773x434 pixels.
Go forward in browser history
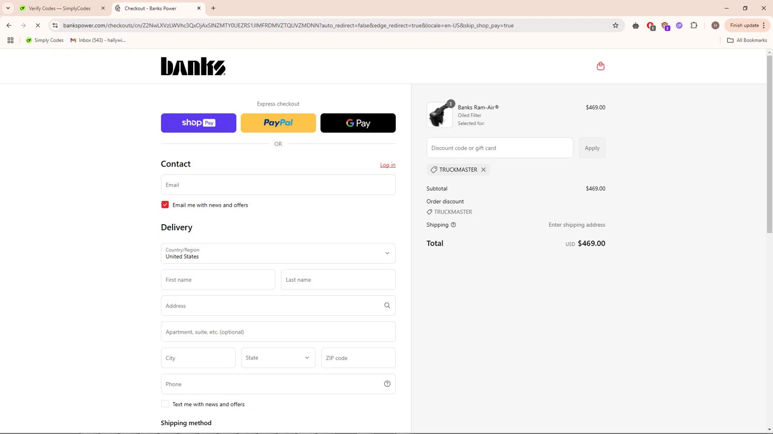pos(23,25)
